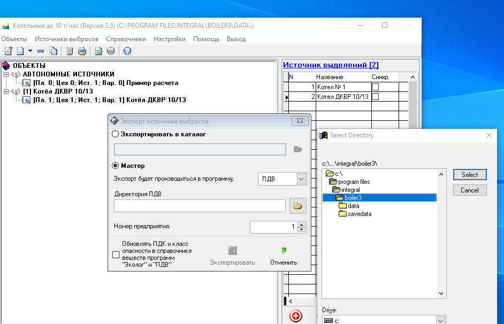Image resolution: width=504 pixels, height=324 pixels.
Task: Enable the Обновлять ПДК и класс опасности checkbox
Action: (116, 255)
